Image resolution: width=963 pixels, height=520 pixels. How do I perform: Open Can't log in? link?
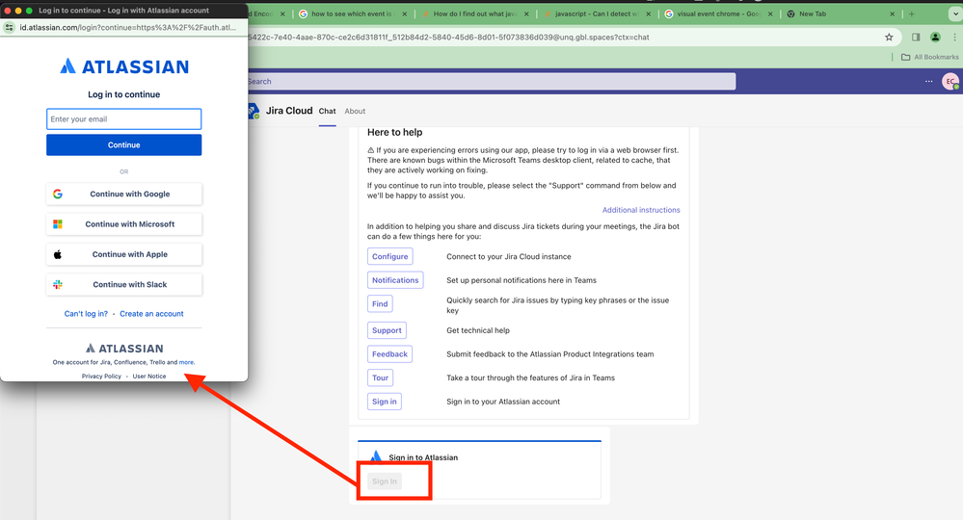86,314
